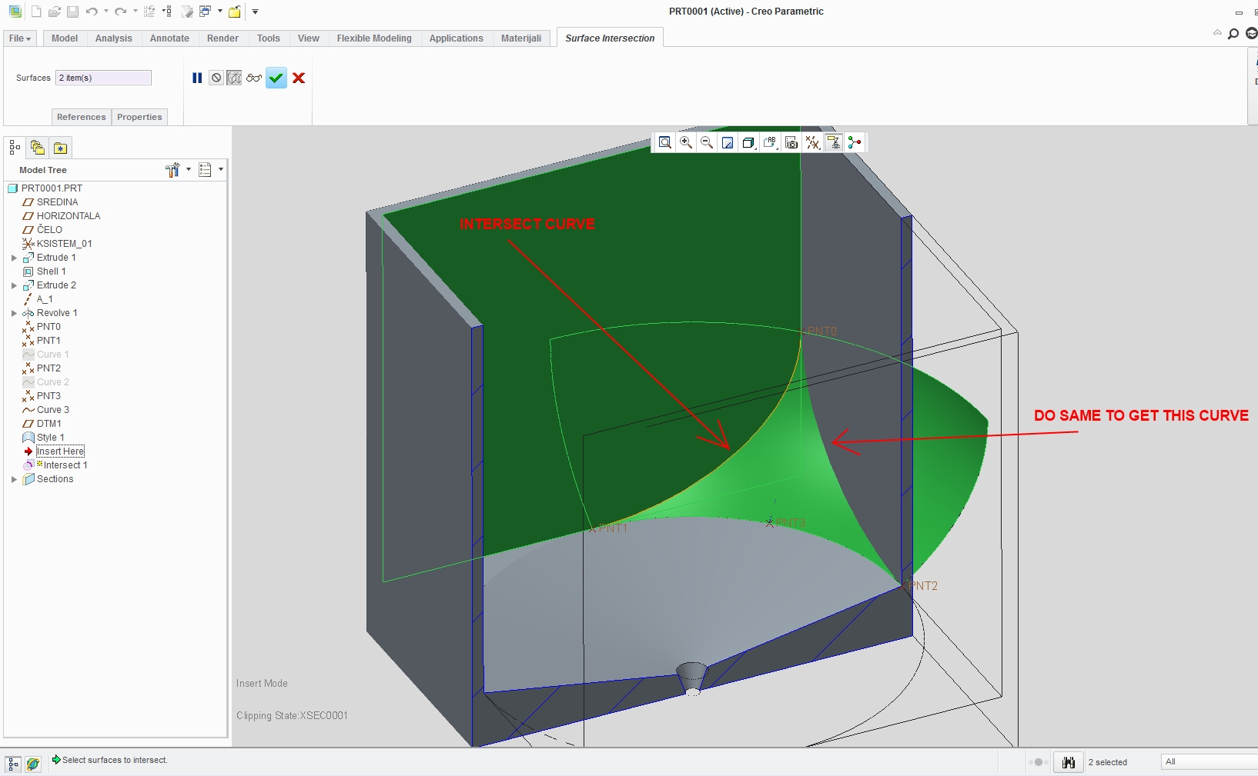This screenshot has height=776, width=1258.
Task: Click the Zoom Out icon
Action: 707,142
